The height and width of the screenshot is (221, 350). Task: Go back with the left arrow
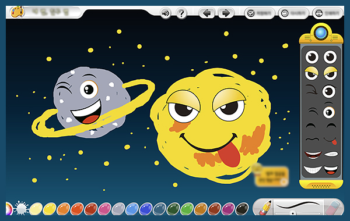tap(206, 13)
